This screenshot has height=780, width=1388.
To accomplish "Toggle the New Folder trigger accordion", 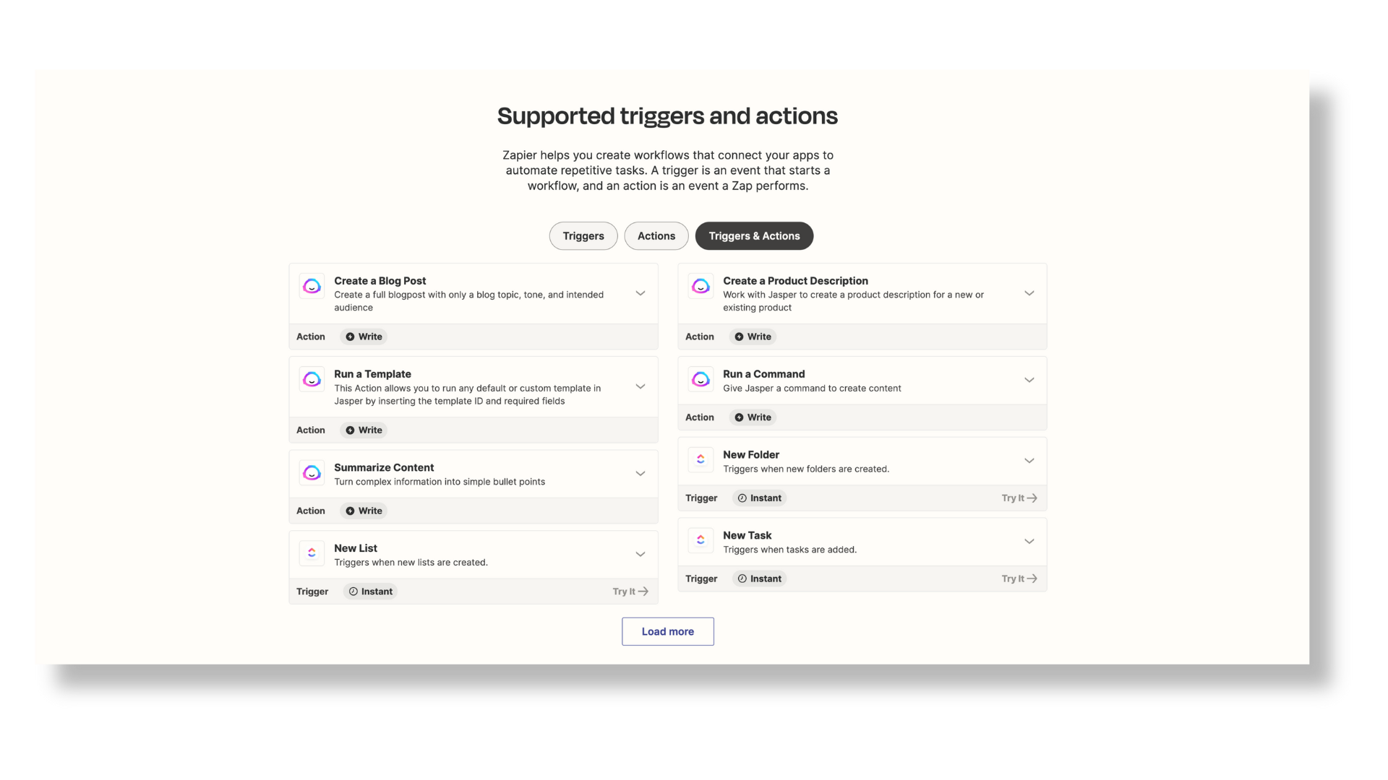I will click(1029, 460).
